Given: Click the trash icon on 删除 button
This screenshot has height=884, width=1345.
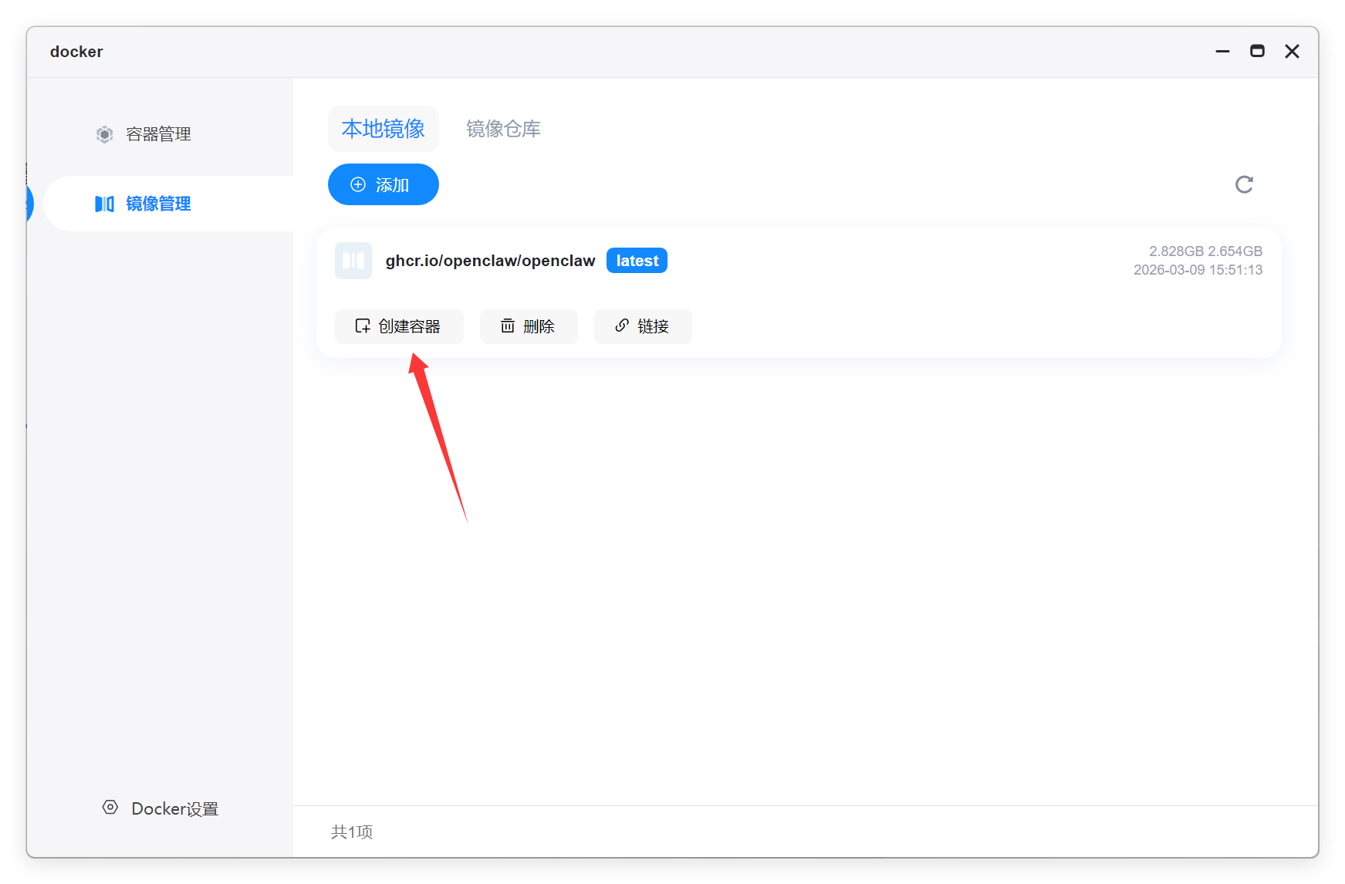Looking at the screenshot, I should [x=507, y=326].
